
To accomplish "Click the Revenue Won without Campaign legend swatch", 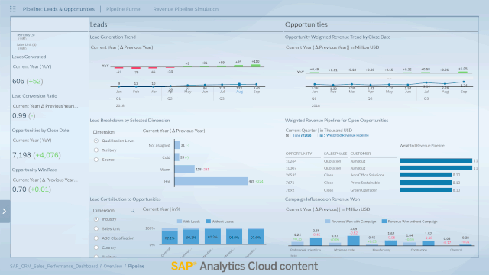I will [384, 222].
